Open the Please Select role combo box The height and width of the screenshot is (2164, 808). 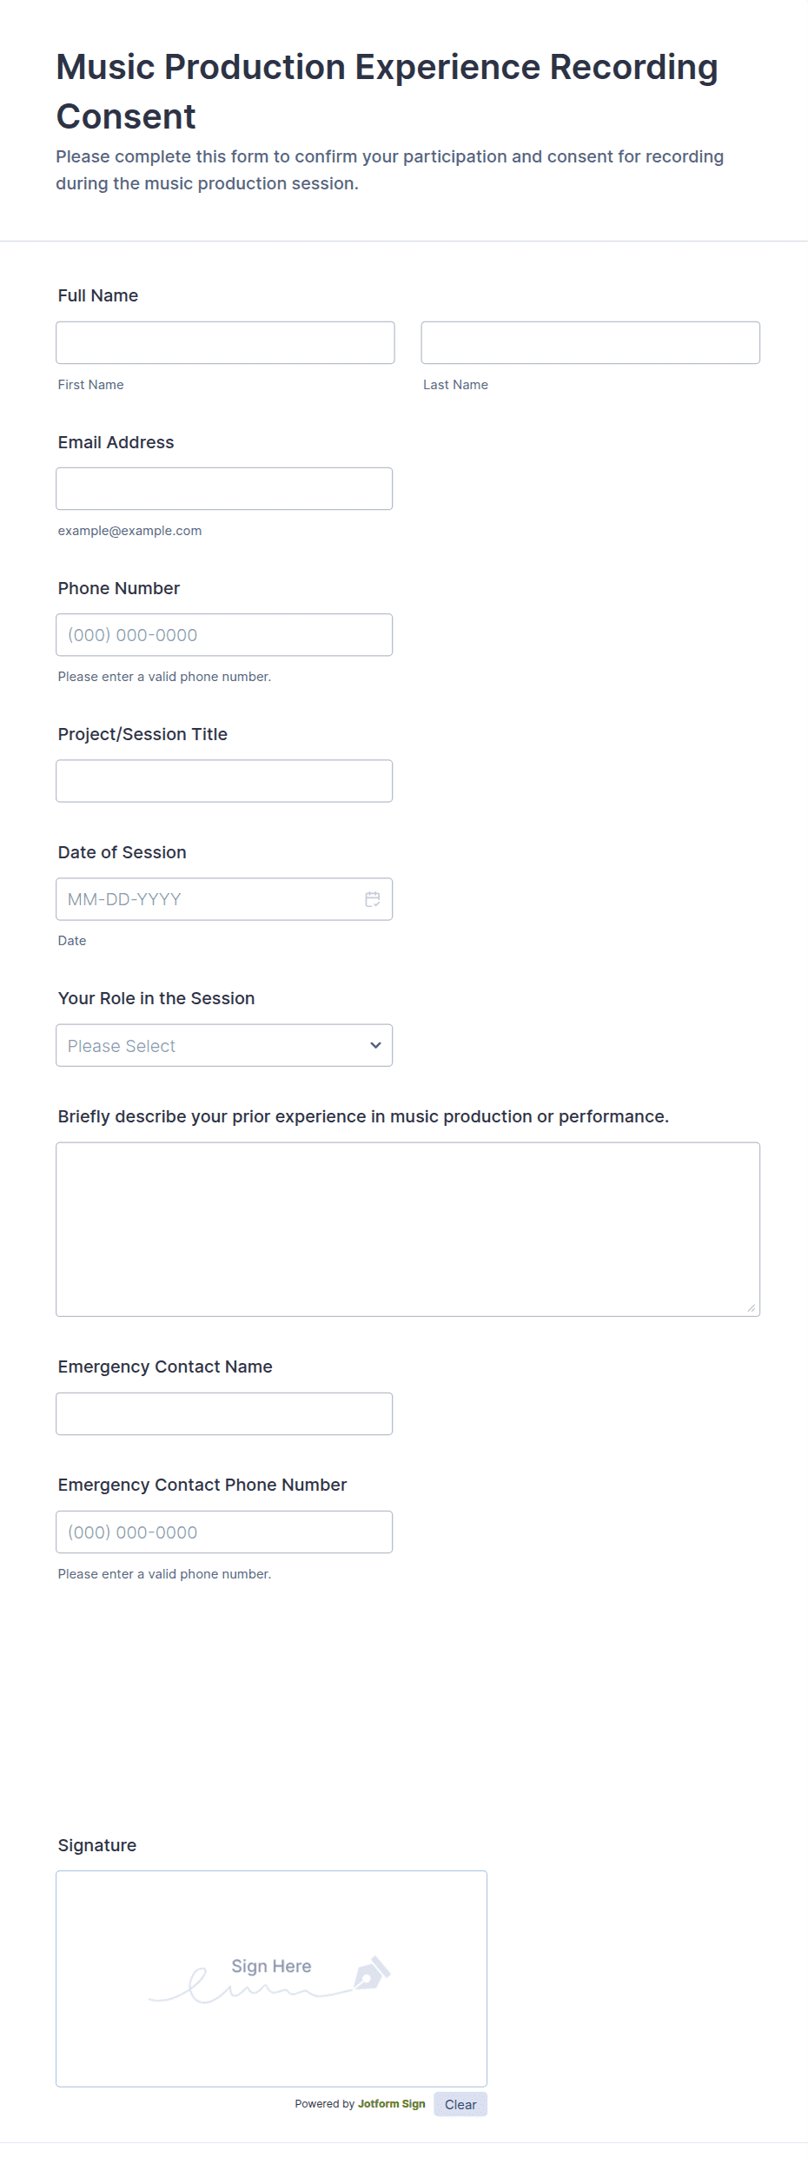coord(209,1045)
